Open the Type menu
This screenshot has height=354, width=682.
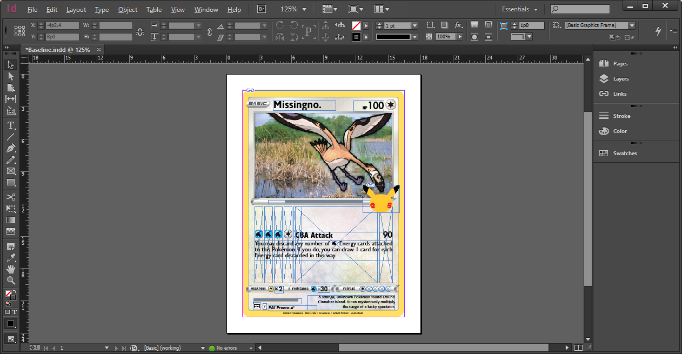click(x=102, y=10)
